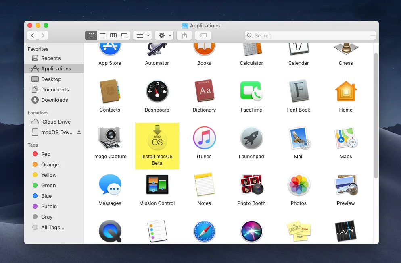
Task: Select the Siri app icon
Action: point(251,231)
